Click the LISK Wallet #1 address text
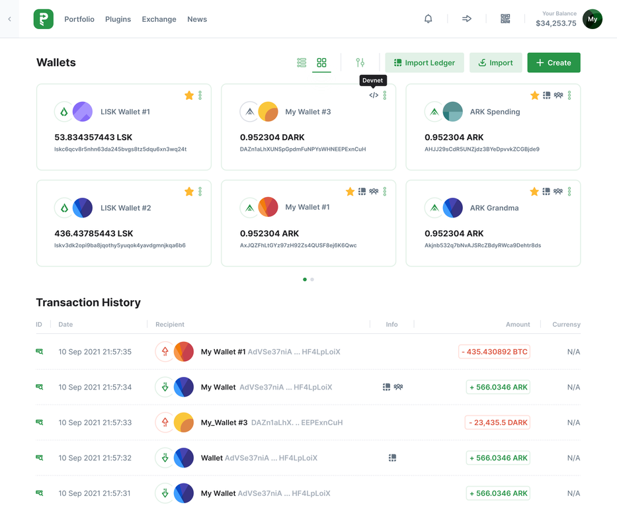The height and width of the screenshot is (529, 617). (120, 149)
